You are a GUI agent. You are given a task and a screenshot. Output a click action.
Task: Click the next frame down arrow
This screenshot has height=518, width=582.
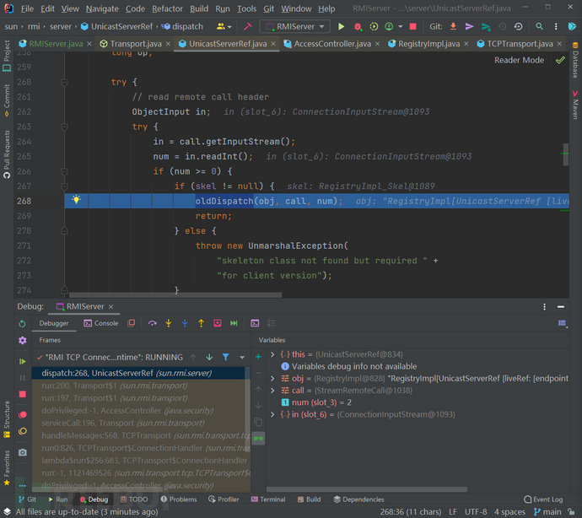pos(209,357)
